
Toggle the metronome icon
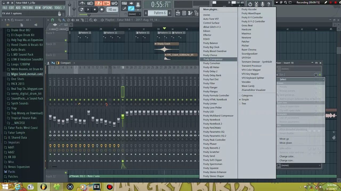pyautogui.click(x=83, y=3)
